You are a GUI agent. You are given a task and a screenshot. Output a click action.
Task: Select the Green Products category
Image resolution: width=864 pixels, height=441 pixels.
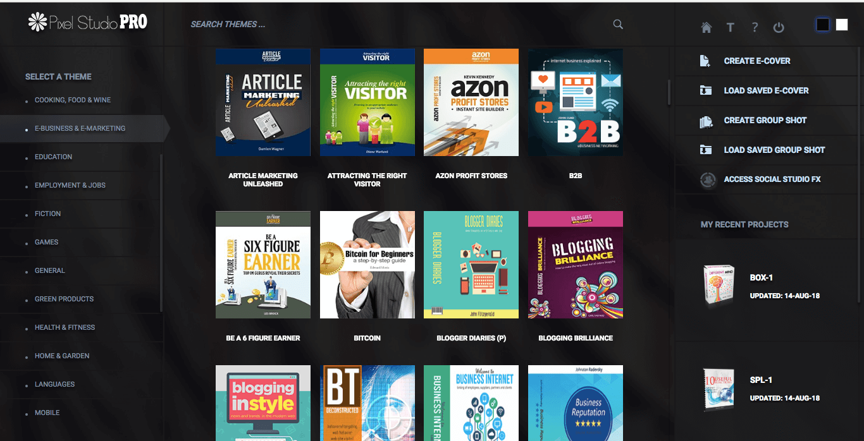(64, 299)
